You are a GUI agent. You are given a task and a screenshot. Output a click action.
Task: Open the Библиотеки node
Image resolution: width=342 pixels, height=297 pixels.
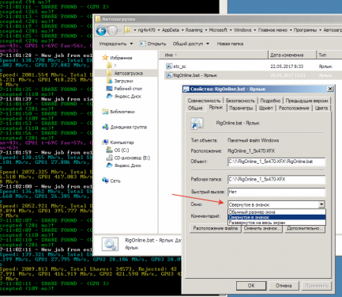(x=122, y=112)
